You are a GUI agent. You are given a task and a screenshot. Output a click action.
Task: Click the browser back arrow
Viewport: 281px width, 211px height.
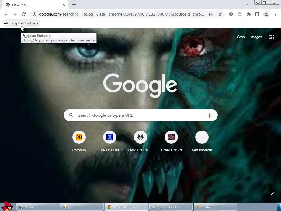[x=6, y=14]
